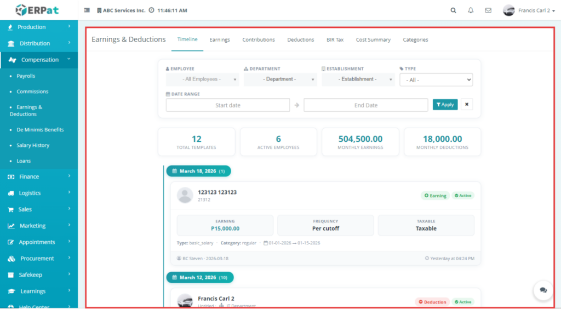Image resolution: width=561 pixels, height=309 pixels.
Task: Click the Apply filter button
Action: tap(445, 105)
